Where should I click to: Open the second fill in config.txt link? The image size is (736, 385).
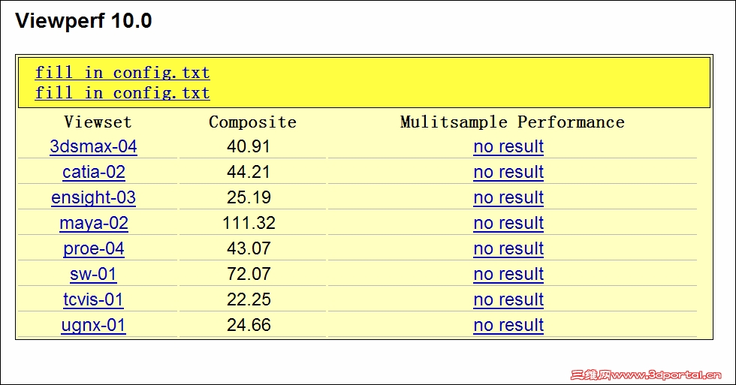(122, 93)
